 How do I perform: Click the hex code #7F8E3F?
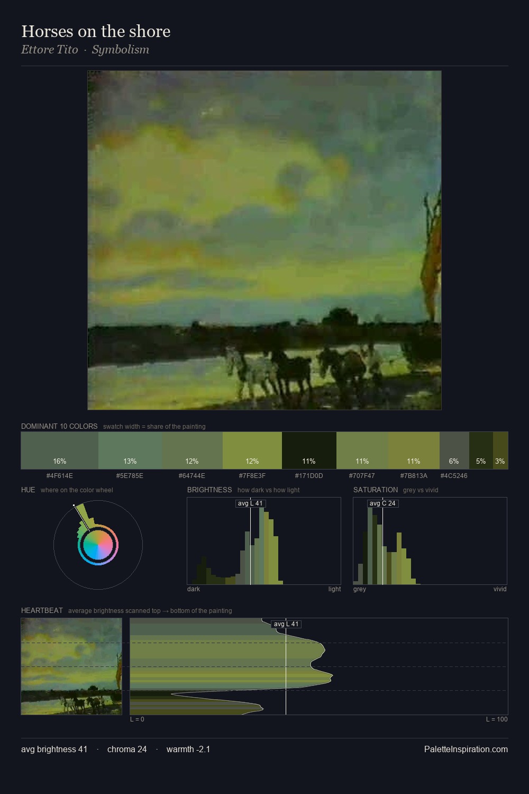tap(252, 475)
